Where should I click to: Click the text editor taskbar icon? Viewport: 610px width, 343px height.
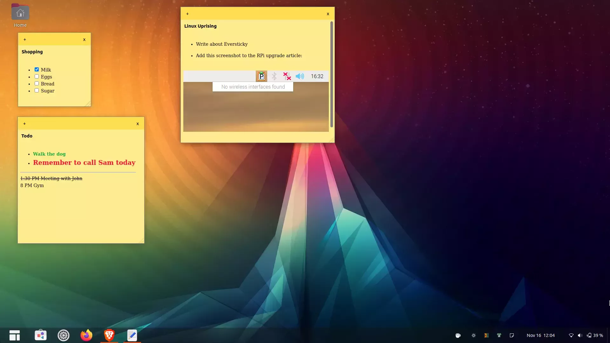click(132, 335)
